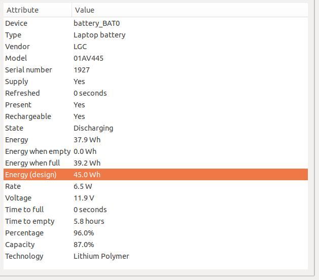Select the Rechargeable row
The width and height of the screenshot is (319, 280).
[156, 116]
